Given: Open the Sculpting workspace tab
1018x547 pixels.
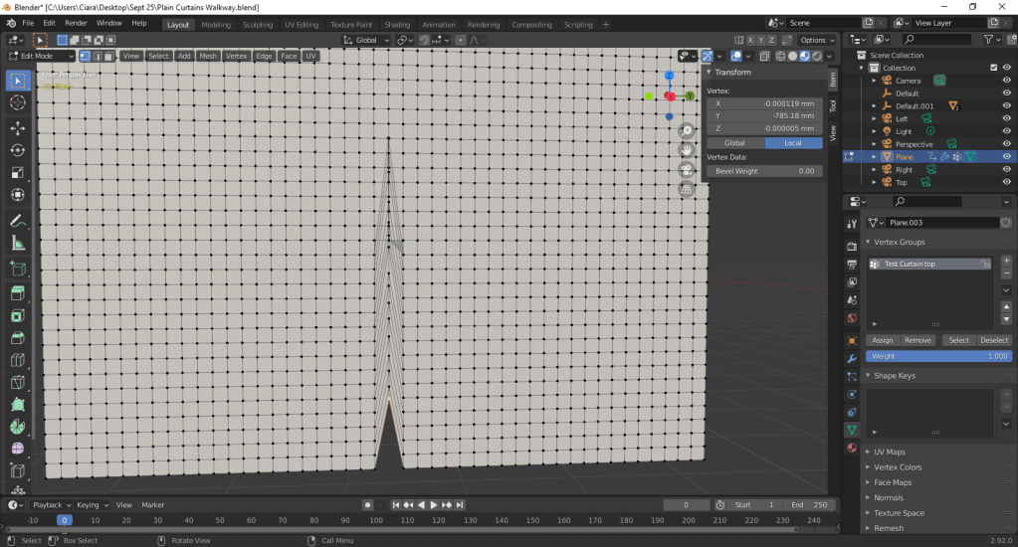Looking at the screenshot, I should pos(257,24).
